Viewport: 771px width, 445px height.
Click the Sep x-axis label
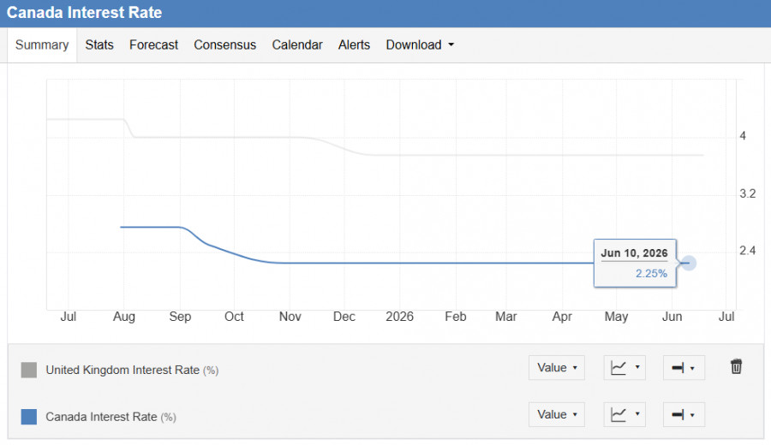(x=180, y=317)
